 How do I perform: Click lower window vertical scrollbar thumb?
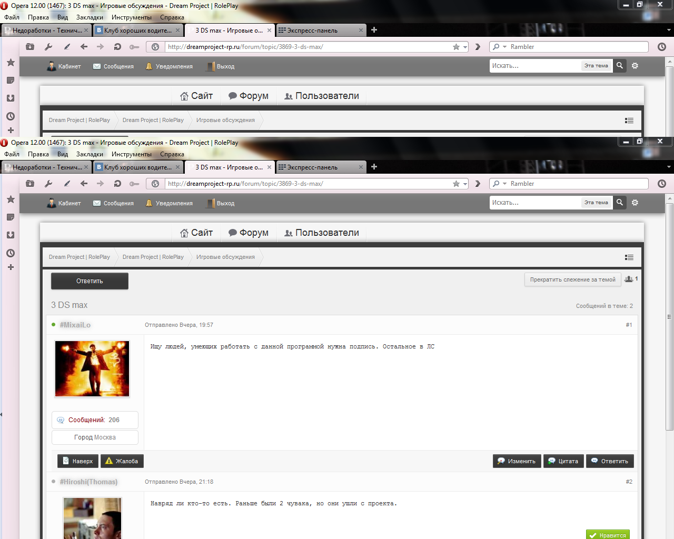[669, 317]
